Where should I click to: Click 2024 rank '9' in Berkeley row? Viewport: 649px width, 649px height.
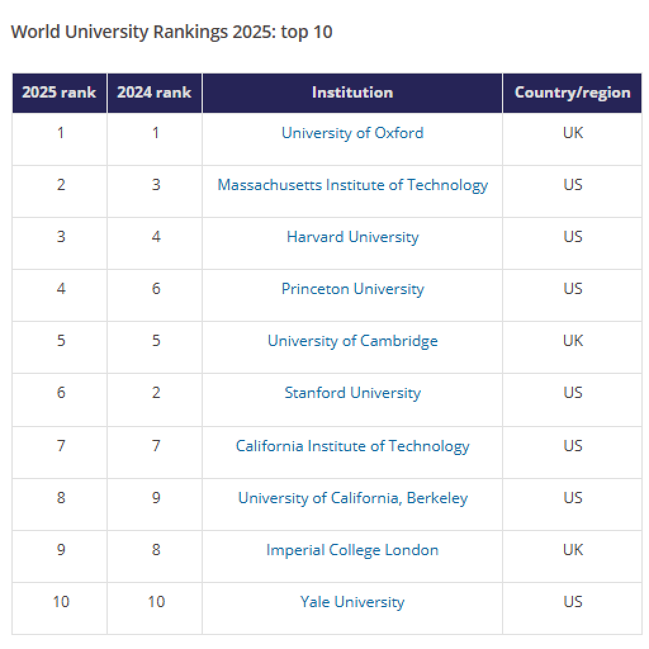pos(156,498)
